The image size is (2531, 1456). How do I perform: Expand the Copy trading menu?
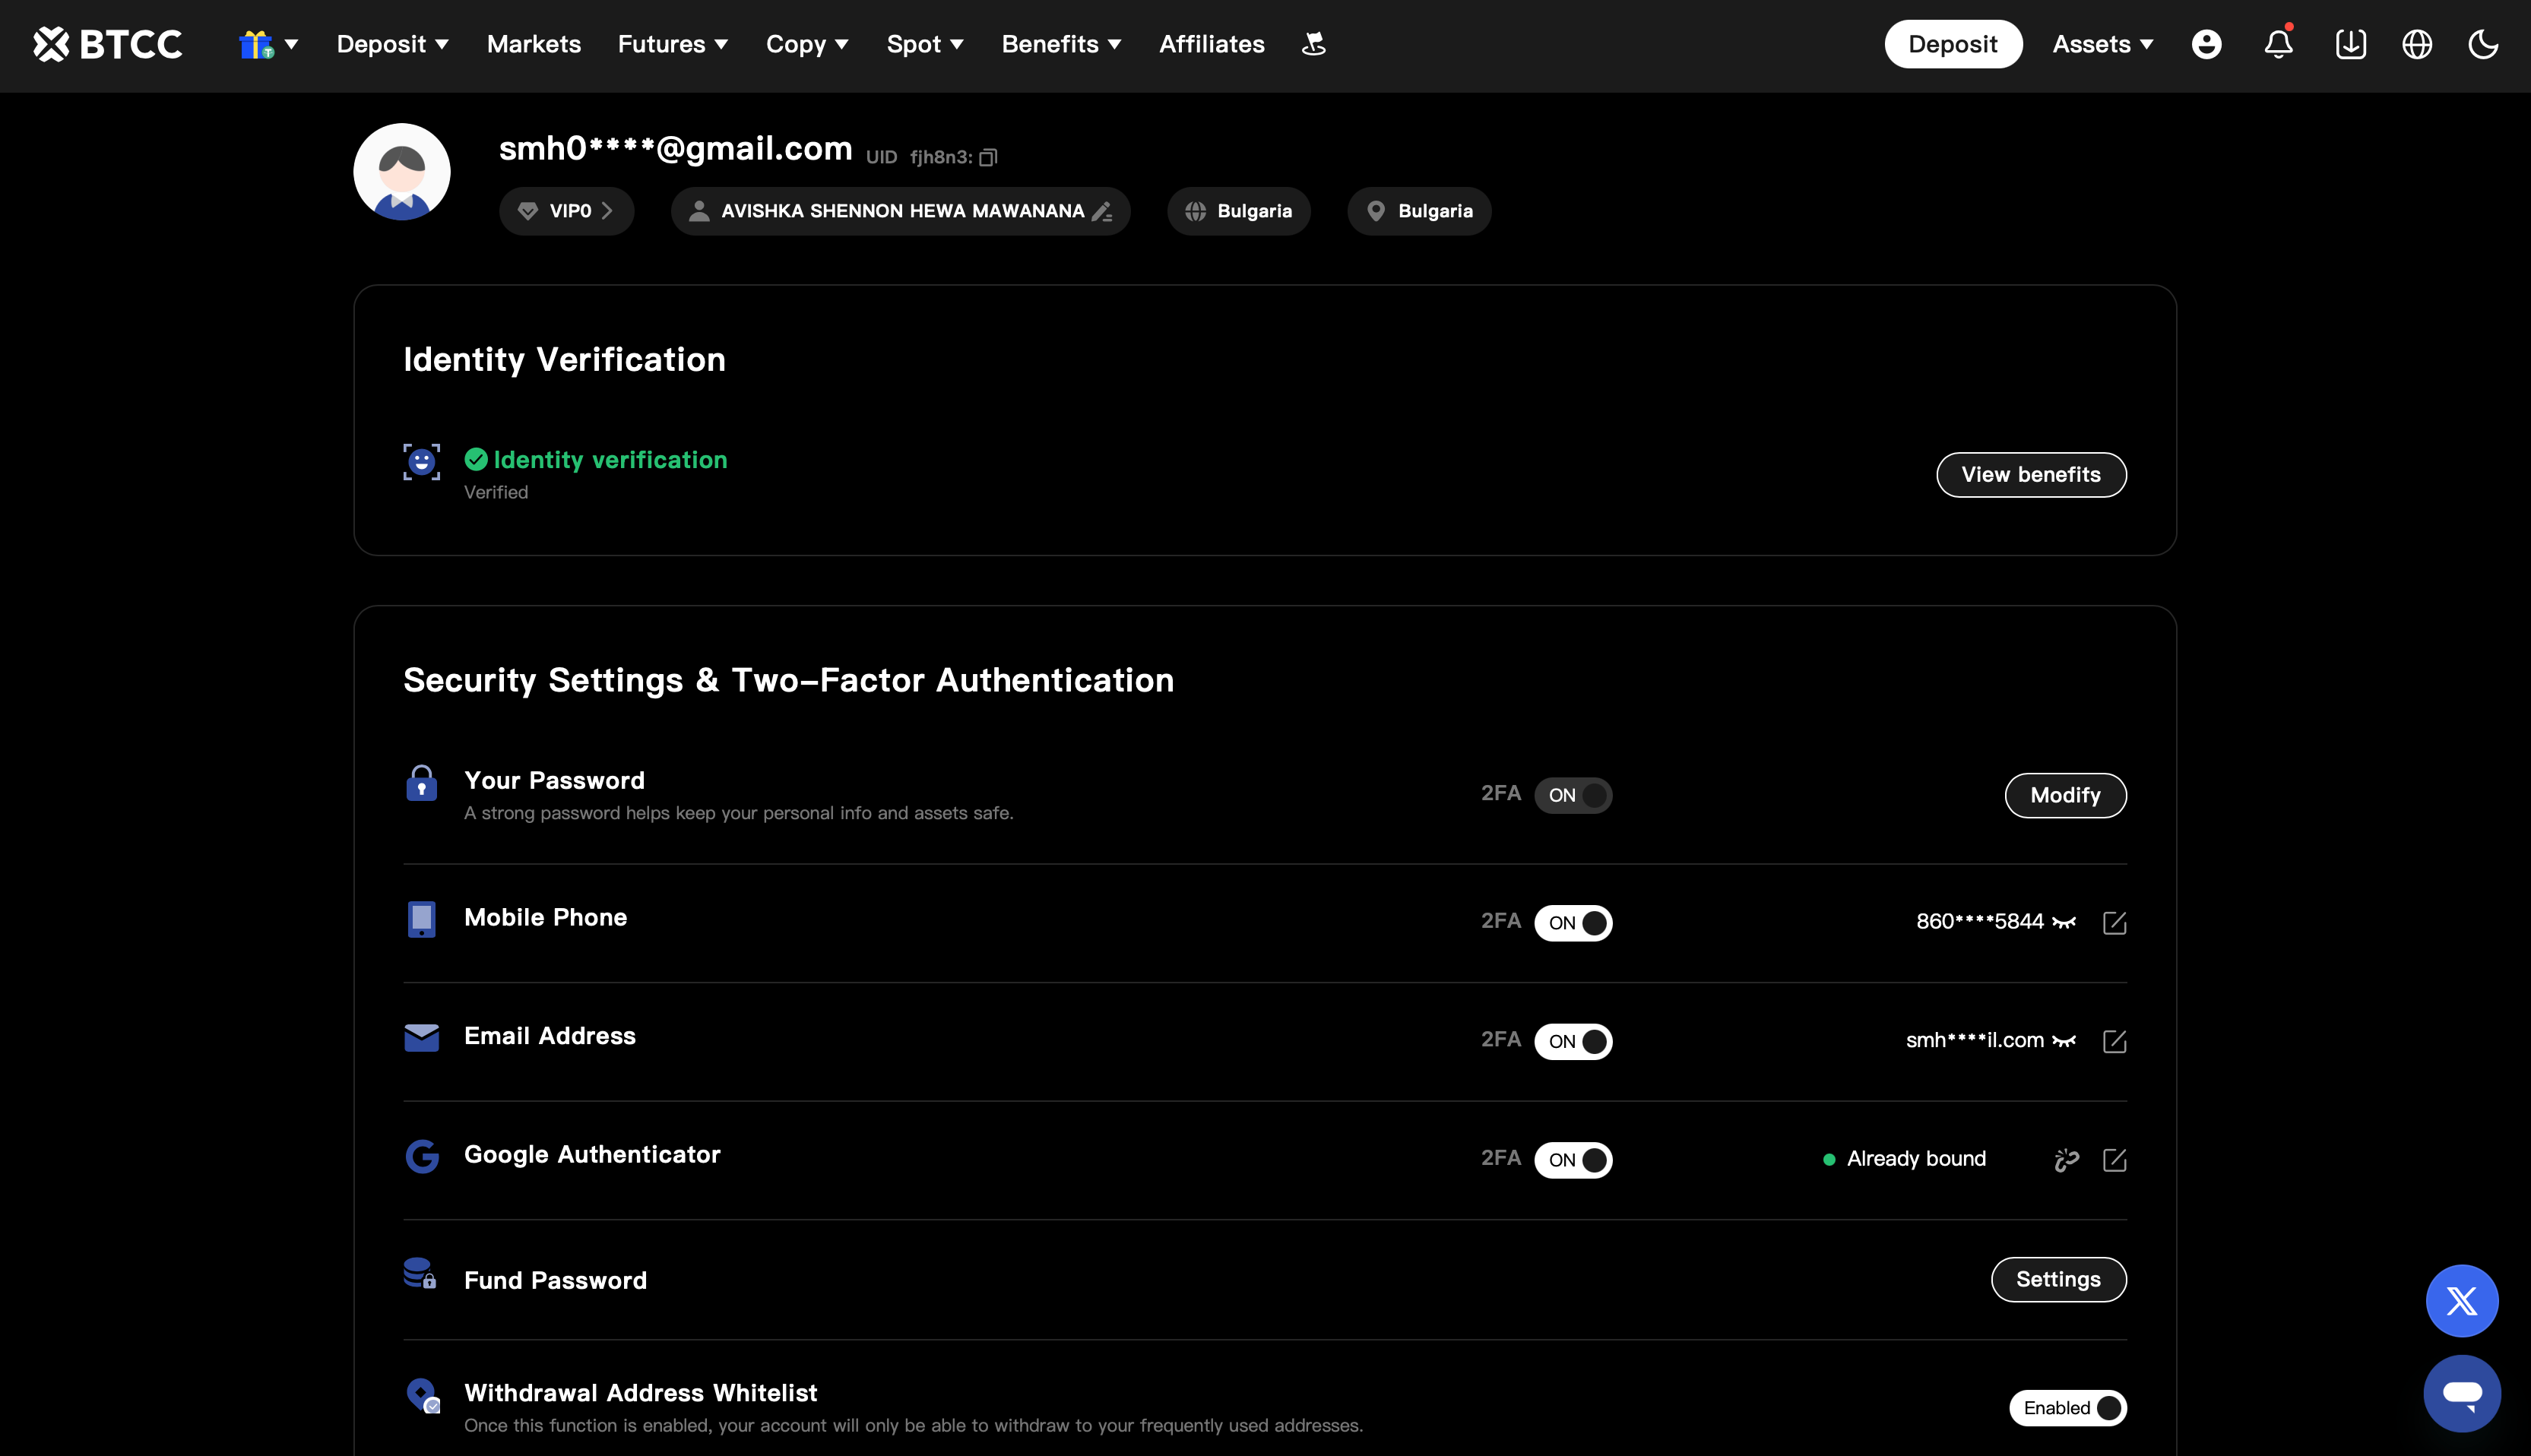(807, 44)
